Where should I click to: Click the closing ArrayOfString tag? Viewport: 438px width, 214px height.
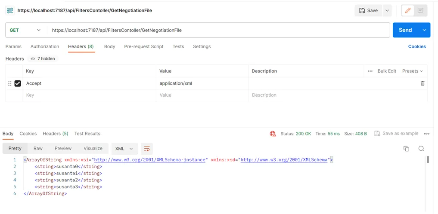(45, 193)
